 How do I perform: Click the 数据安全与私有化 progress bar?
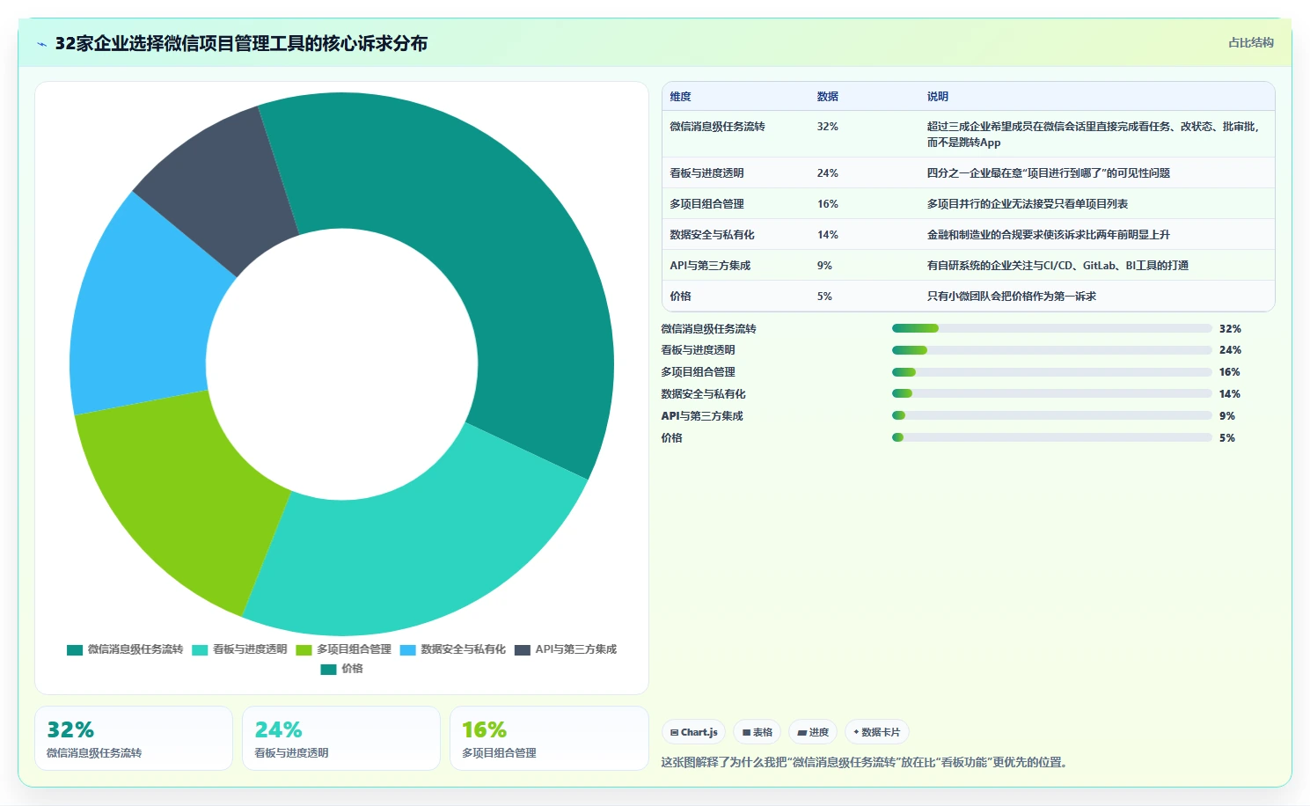tap(1052, 394)
